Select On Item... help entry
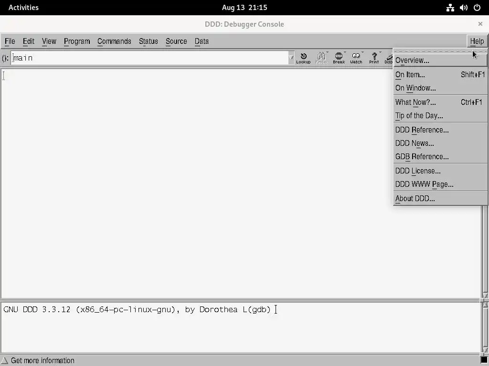 440,75
